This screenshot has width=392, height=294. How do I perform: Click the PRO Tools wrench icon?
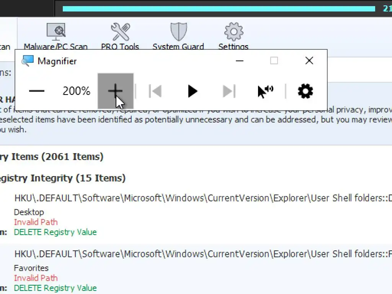(121, 32)
